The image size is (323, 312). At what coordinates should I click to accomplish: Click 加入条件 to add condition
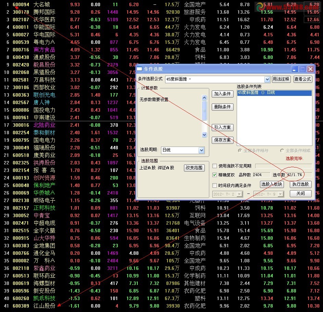point(223,94)
